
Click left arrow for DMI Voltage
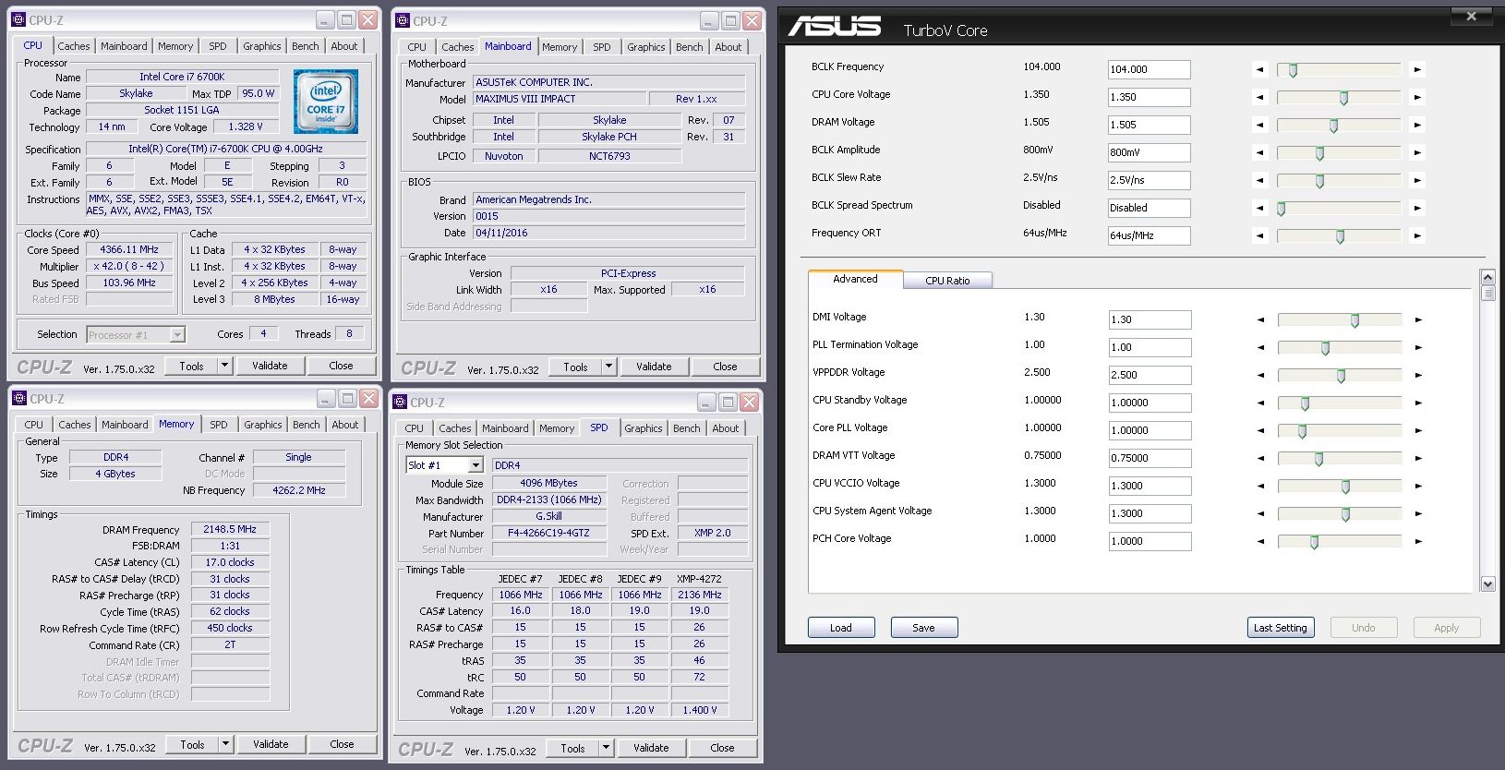(1260, 319)
